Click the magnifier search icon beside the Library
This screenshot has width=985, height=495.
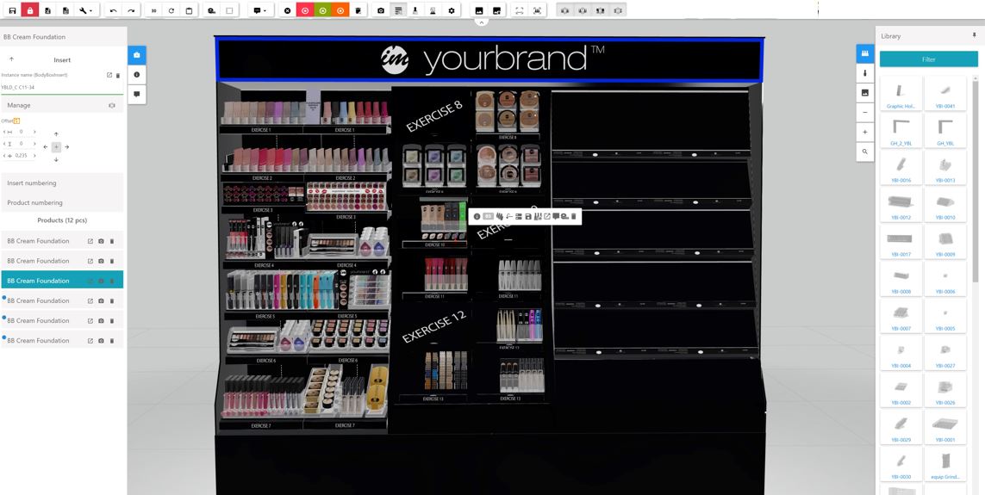865,152
